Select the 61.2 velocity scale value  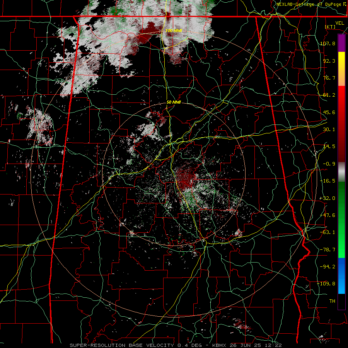pos(329,95)
